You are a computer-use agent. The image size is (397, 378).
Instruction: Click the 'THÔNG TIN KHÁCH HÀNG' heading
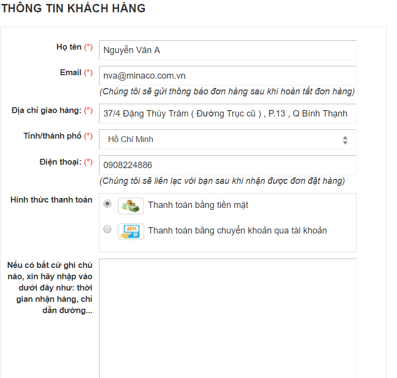[x=73, y=8]
